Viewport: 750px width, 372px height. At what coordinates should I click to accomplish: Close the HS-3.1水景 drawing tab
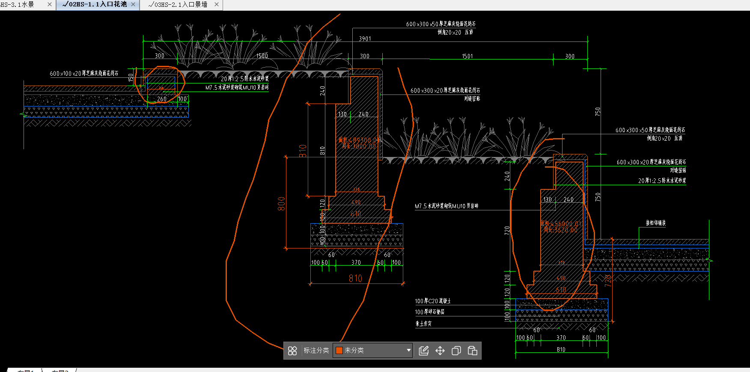point(50,4)
